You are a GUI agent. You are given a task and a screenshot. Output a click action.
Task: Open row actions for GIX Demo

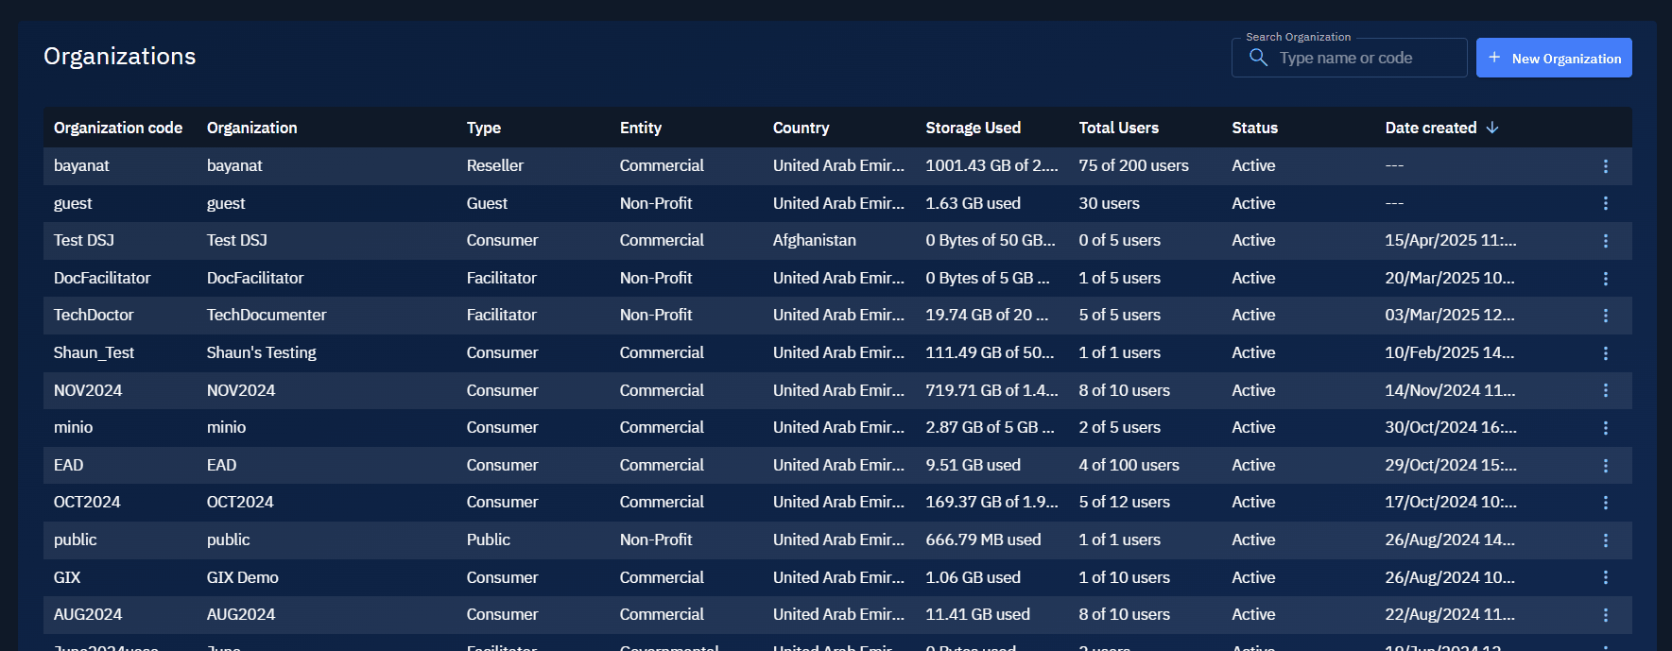[1605, 577]
